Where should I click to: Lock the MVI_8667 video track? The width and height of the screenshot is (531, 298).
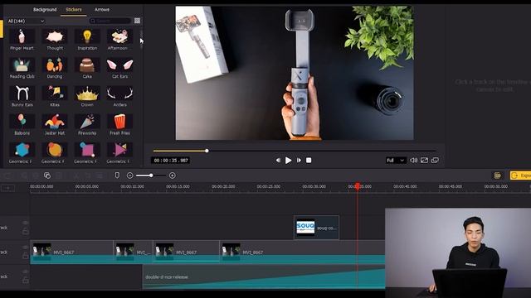[x=26, y=256]
